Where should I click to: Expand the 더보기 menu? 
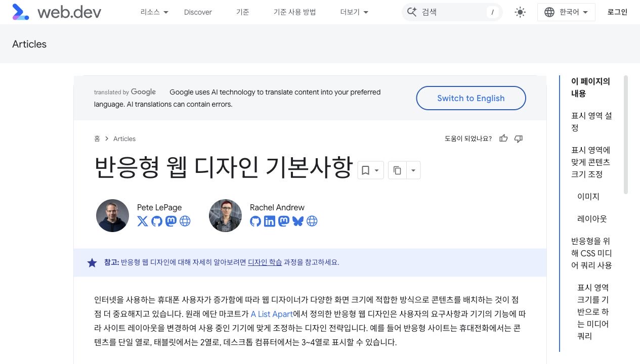click(x=354, y=12)
